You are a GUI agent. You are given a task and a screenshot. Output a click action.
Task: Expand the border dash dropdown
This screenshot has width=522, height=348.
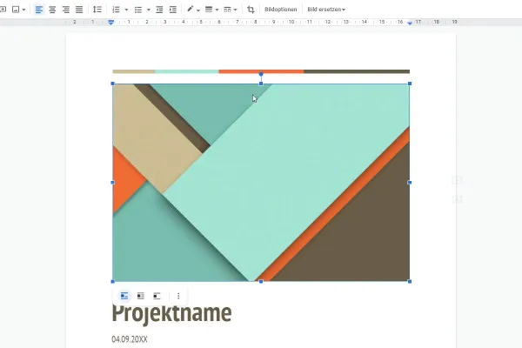coord(236,10)
